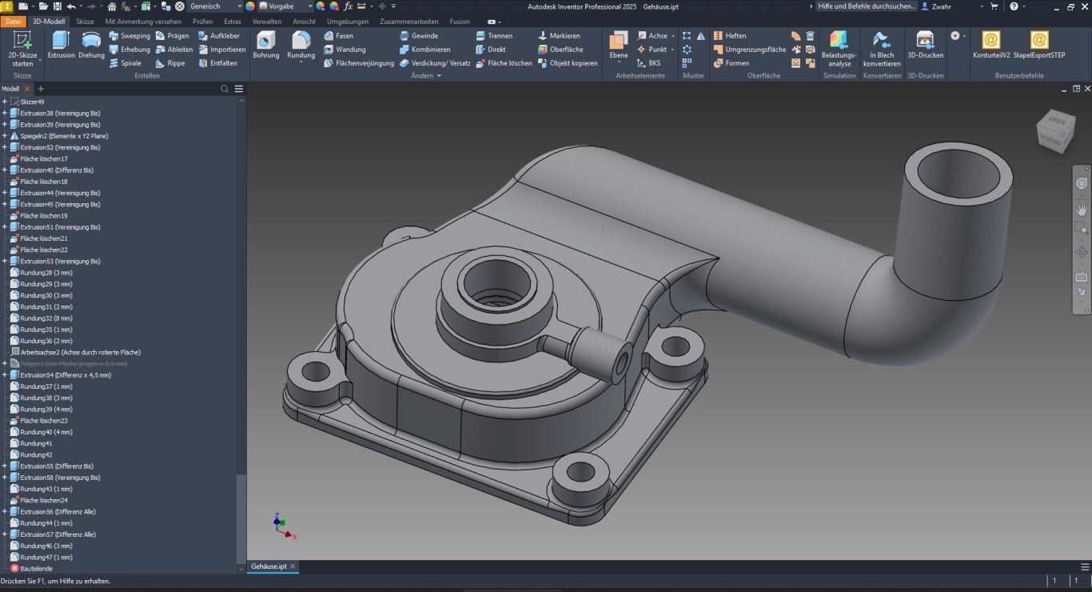Choose the Rippe (rib) tool
This screenshot has height=592, width=1092.
point(170,63)
